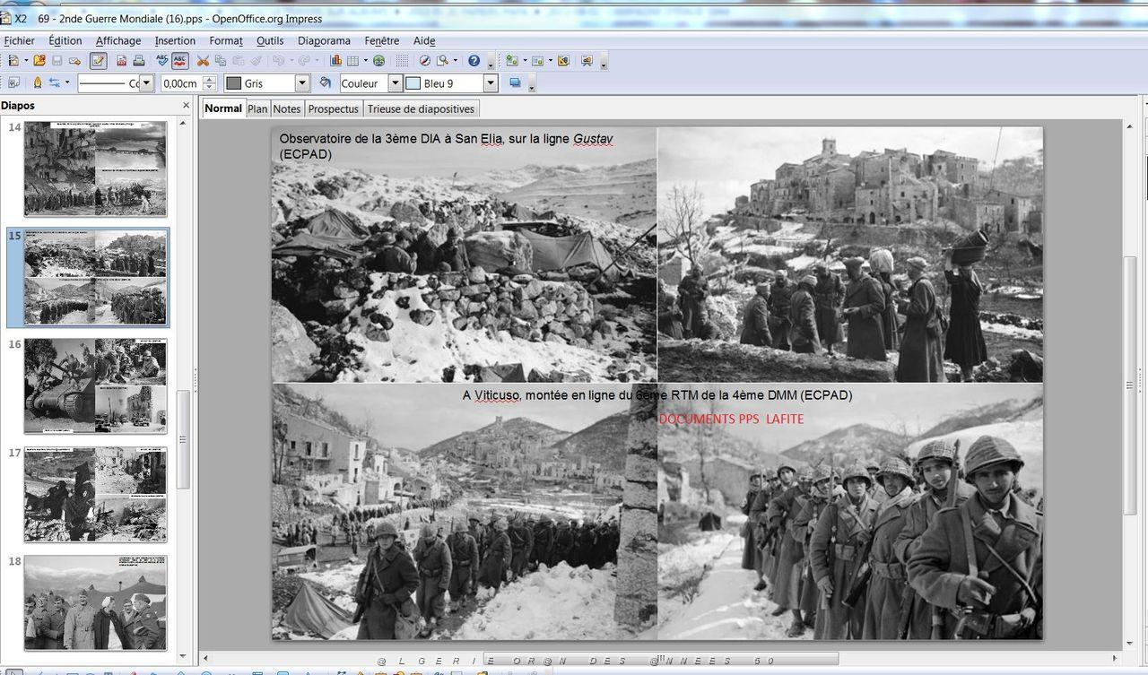The width and height of the screenshot is (1148, 675).
Task: Click the Save document icon
Action: (x=57, y=60)
